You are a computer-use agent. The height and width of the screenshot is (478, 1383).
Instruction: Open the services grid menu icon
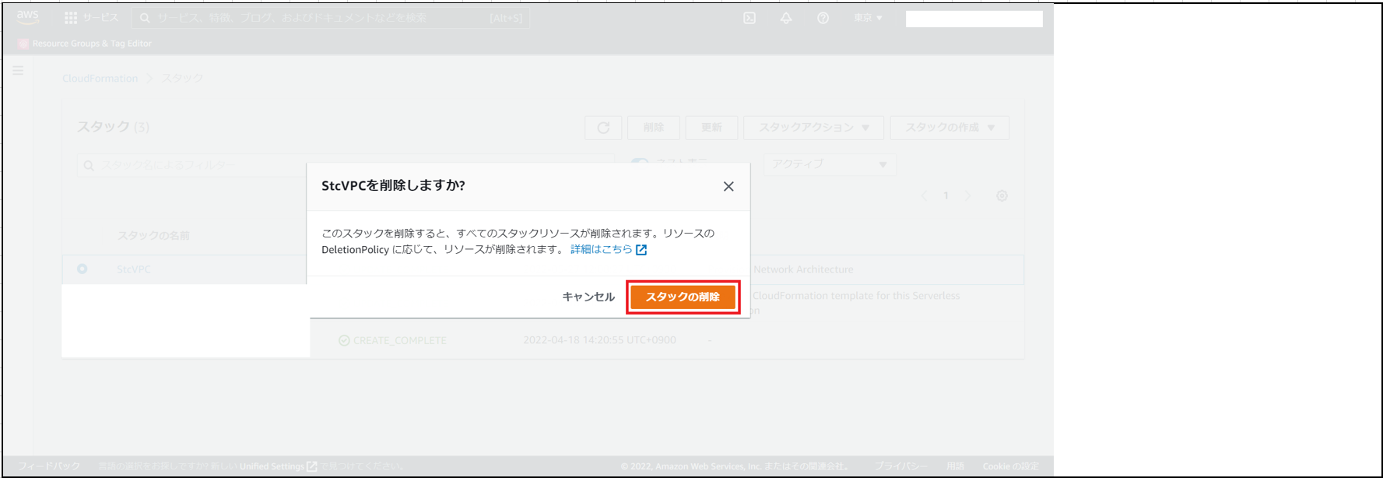coord(71,18)
